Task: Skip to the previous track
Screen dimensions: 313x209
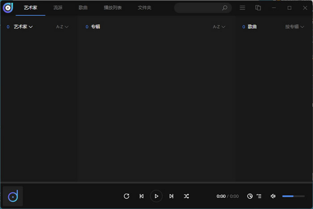Action: [141, 196]
